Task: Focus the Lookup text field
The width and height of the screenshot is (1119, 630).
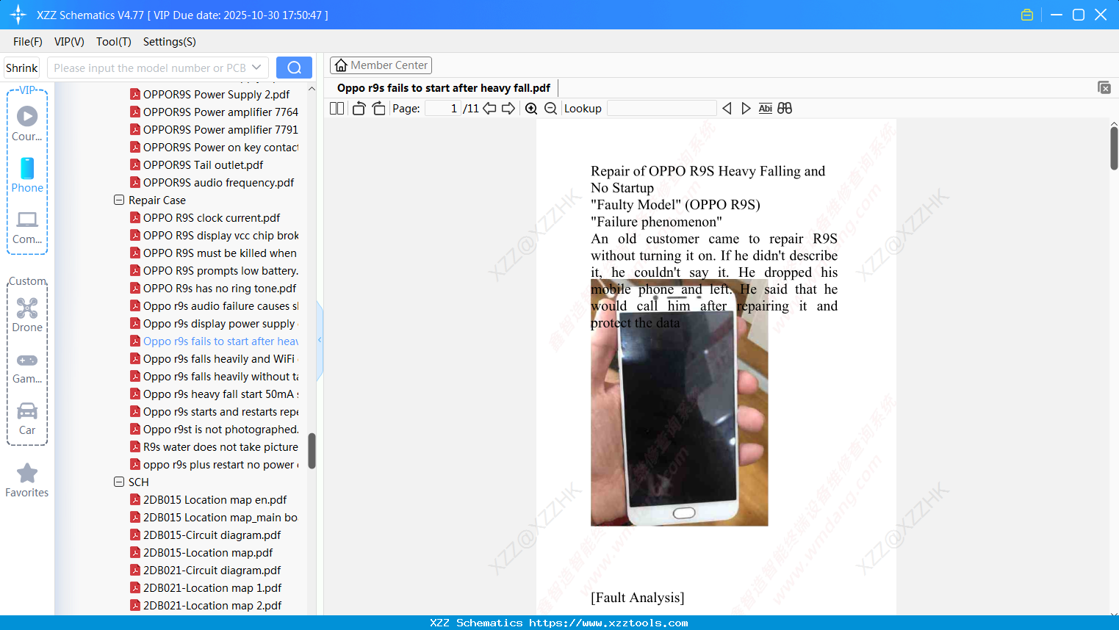Action: (661, 109)
